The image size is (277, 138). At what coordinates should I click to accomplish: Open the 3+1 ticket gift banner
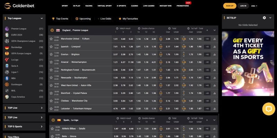tap(248, 63)
